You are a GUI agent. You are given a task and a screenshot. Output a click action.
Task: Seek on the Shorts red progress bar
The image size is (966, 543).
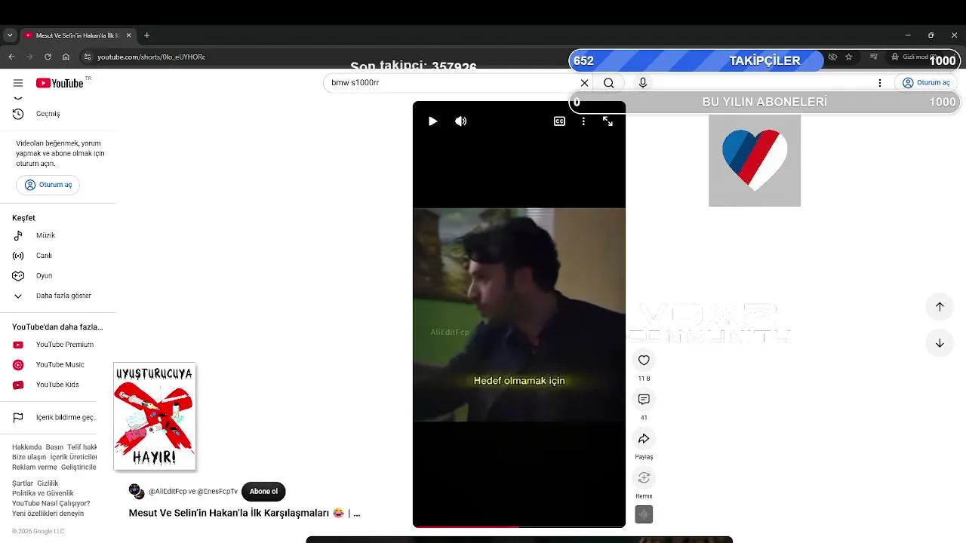coord(519,526)
